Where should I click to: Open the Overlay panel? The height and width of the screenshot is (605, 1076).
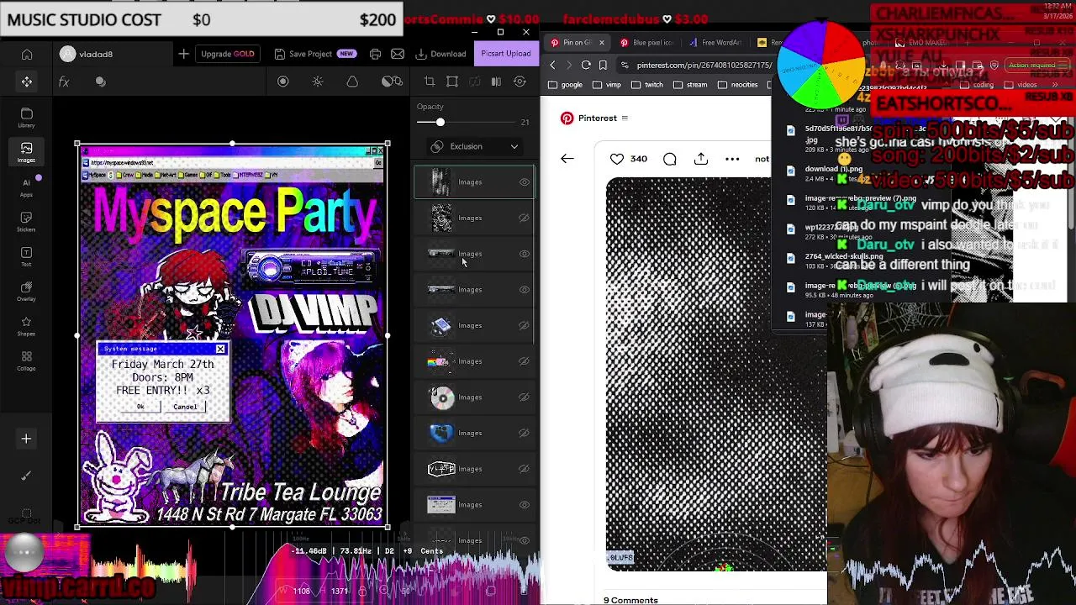click(x=27, y=292)
